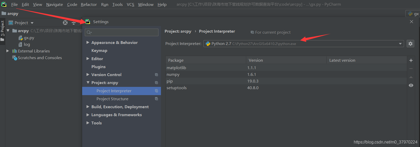The height and width of the screenshot is (147, 420).
Task: Click the Version column header
Action: point(286,60)
